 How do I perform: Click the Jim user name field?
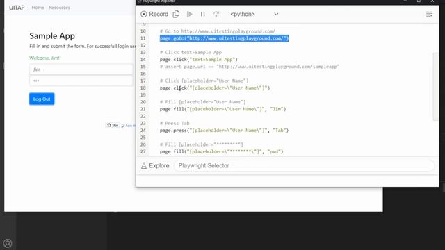[x=81, y=69]
